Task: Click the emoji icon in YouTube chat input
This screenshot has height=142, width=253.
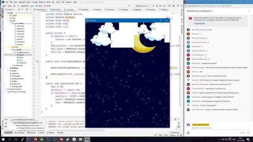Action: click(188, 133)
